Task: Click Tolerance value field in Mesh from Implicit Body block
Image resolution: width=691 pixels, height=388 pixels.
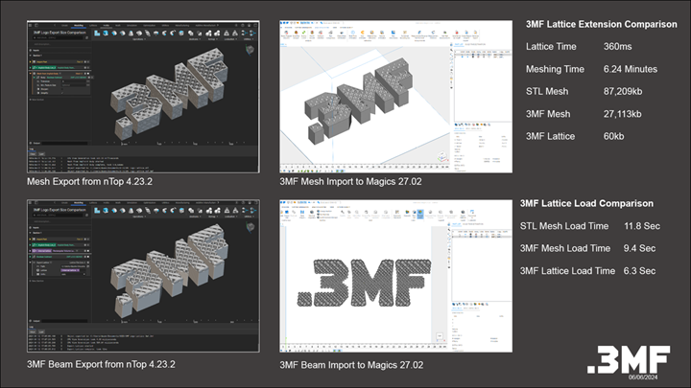Action: 74,81
